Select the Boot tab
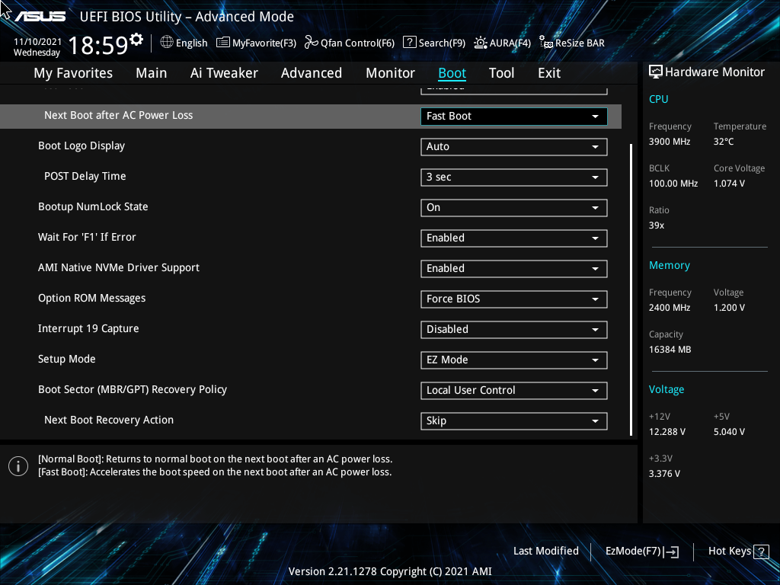 452,73
